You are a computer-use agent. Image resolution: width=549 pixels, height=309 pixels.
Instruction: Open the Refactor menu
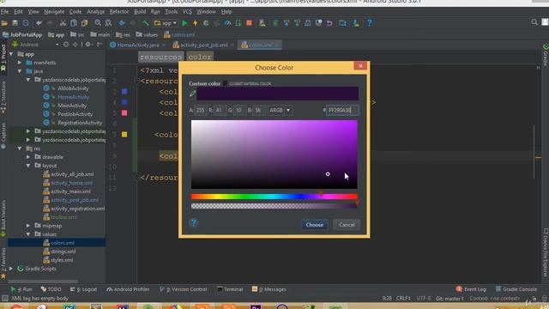[x=119, y=11]
